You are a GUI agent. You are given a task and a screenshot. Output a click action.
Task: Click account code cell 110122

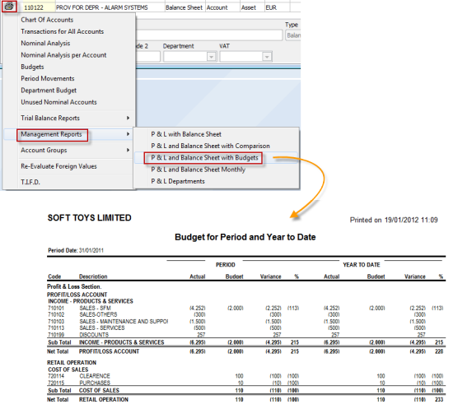point(34,7)
